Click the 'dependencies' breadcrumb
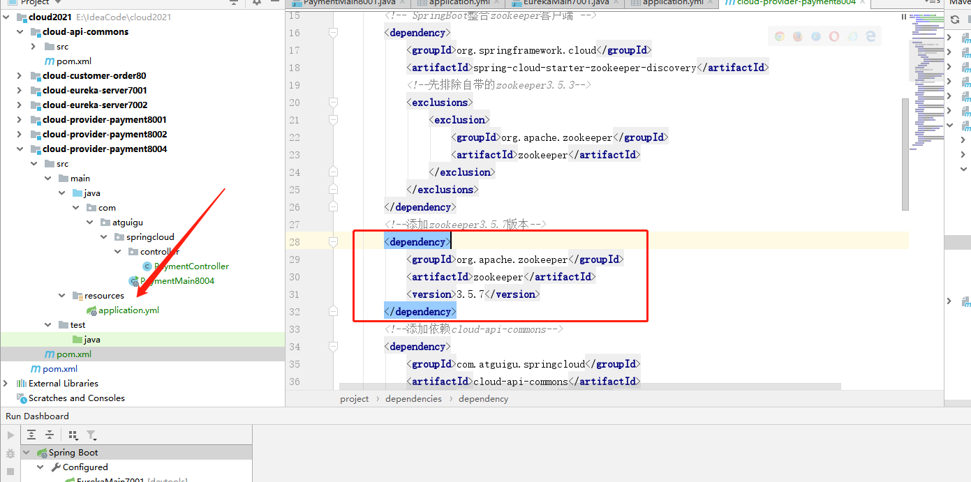971x482 pixels. coord(413,399)
